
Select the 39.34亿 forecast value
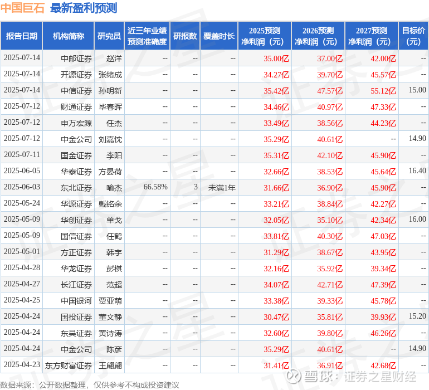pos(383,268)
